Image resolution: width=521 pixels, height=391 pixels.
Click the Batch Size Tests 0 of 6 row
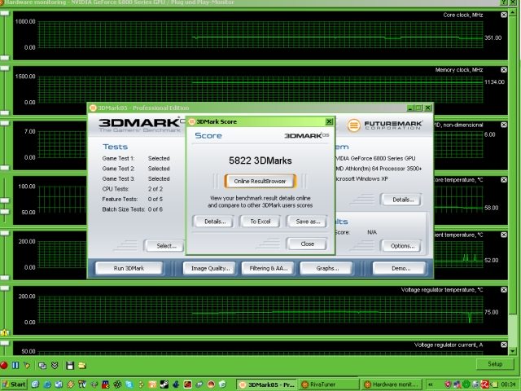133,209
